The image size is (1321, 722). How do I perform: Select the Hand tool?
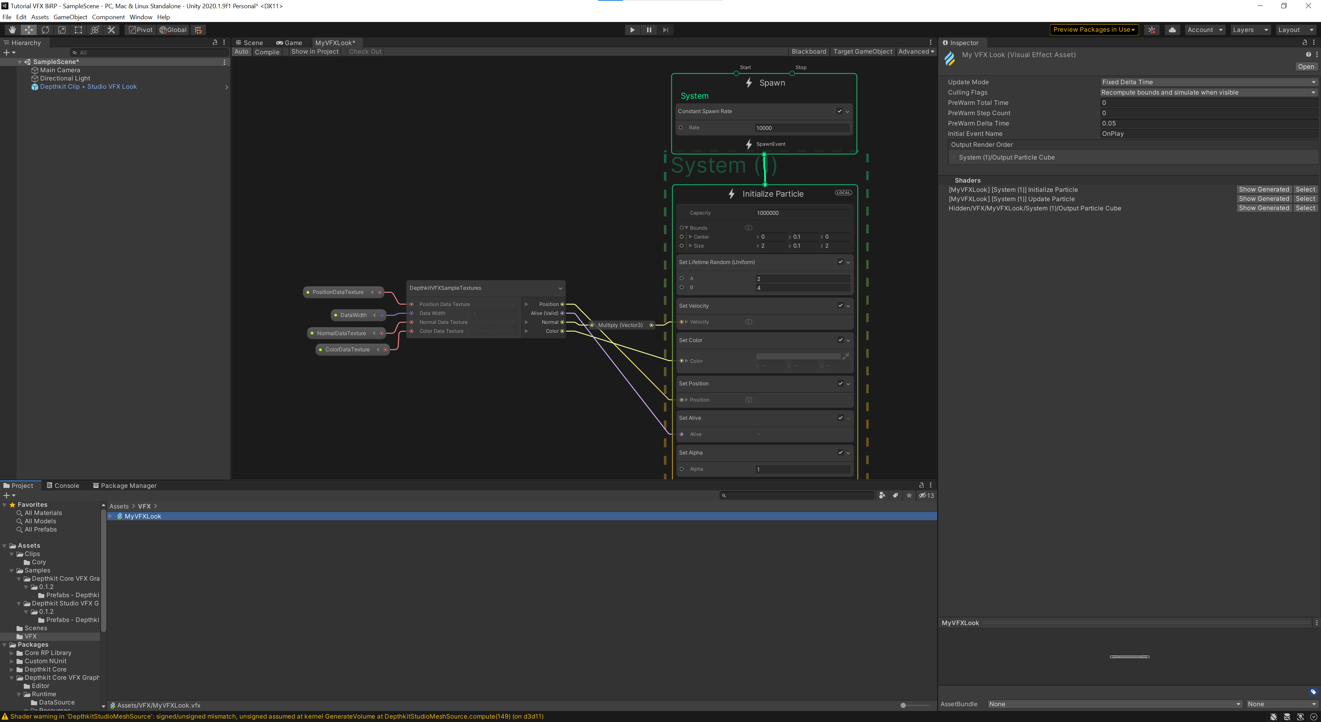(12, 30)
